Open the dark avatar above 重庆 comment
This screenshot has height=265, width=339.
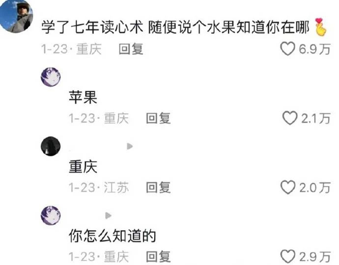tap(51, 146)
